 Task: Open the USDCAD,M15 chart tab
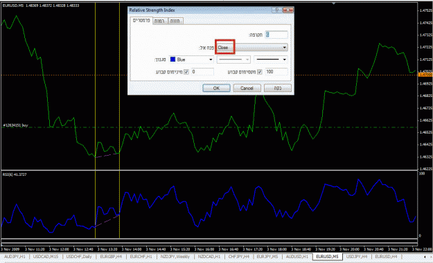coord(46,257)
